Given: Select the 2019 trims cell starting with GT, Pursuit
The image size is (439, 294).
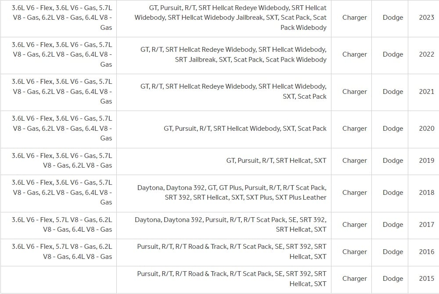Looking at the screenshot, I should (276, 161).
